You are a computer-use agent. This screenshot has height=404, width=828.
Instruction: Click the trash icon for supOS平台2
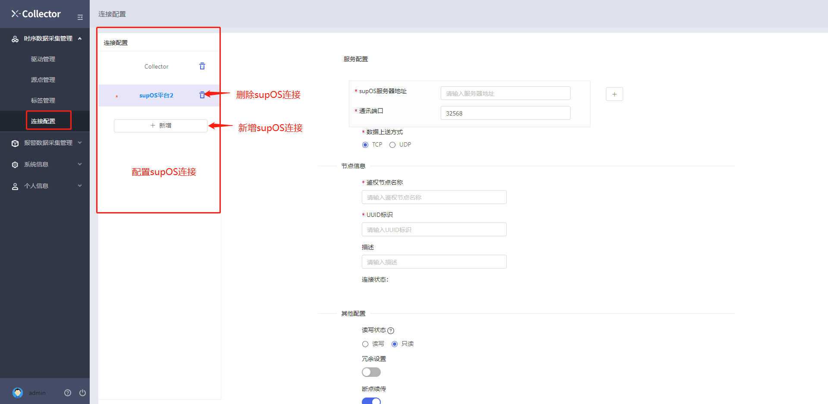point(201,95)
